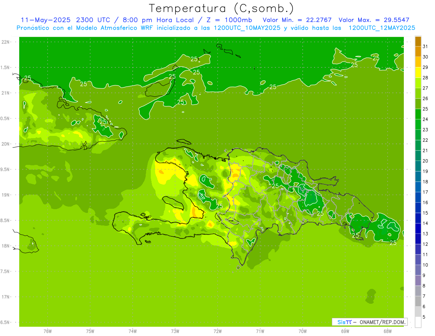
Task: Click the longitude label '72W'
Action: [217, 331]
